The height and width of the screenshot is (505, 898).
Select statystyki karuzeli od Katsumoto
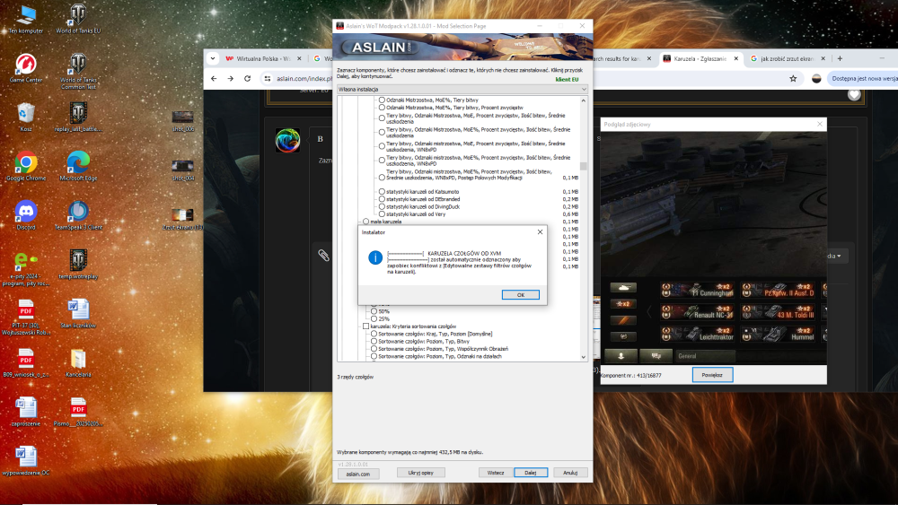(x=382, y=192)
